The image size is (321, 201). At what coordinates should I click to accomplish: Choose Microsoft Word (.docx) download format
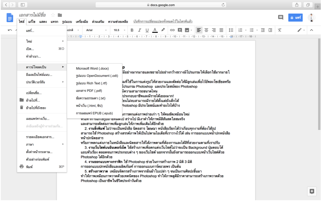[95, 69]
